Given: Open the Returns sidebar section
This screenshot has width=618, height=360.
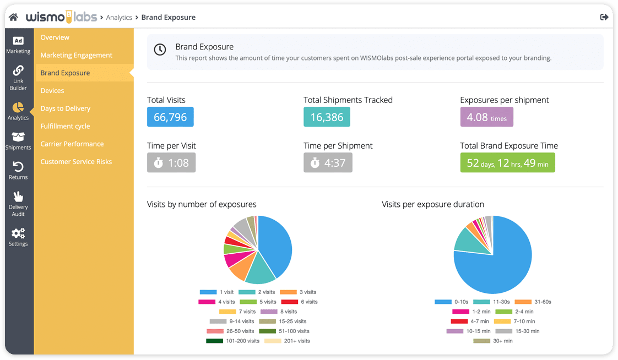Looking at the screenshot, I should [18, 171].
